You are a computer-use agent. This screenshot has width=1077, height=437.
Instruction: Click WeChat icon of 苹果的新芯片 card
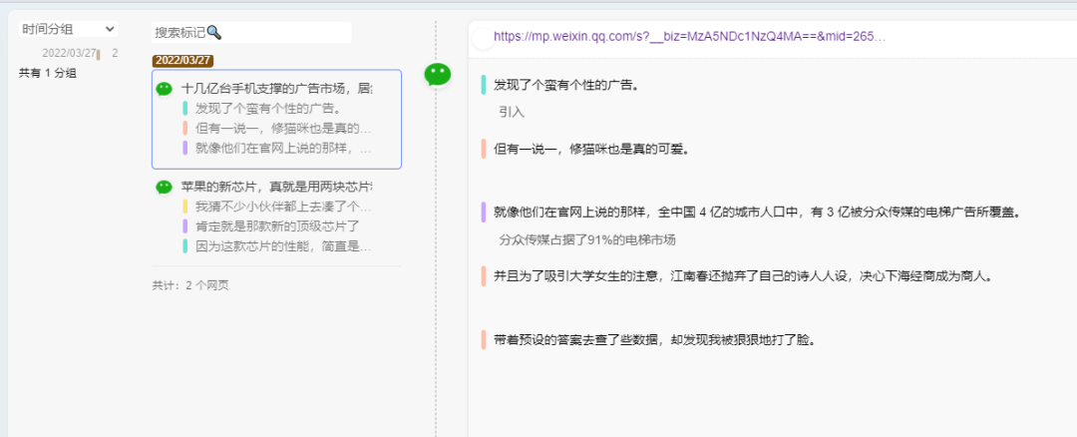tap(164, 187)
